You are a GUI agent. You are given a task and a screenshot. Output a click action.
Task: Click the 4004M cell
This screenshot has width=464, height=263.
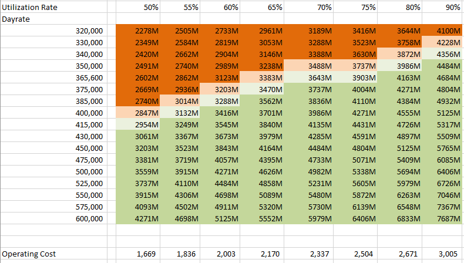click(x=355, y=89)
